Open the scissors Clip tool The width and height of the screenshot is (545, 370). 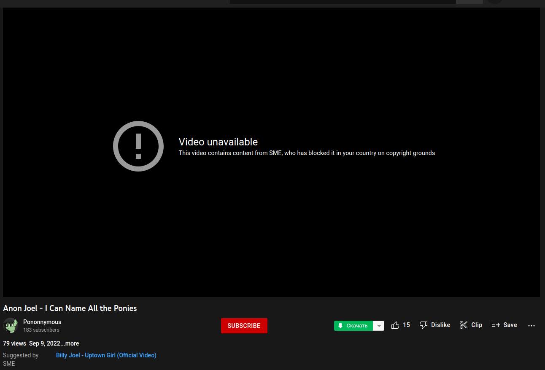pos(471,325)
